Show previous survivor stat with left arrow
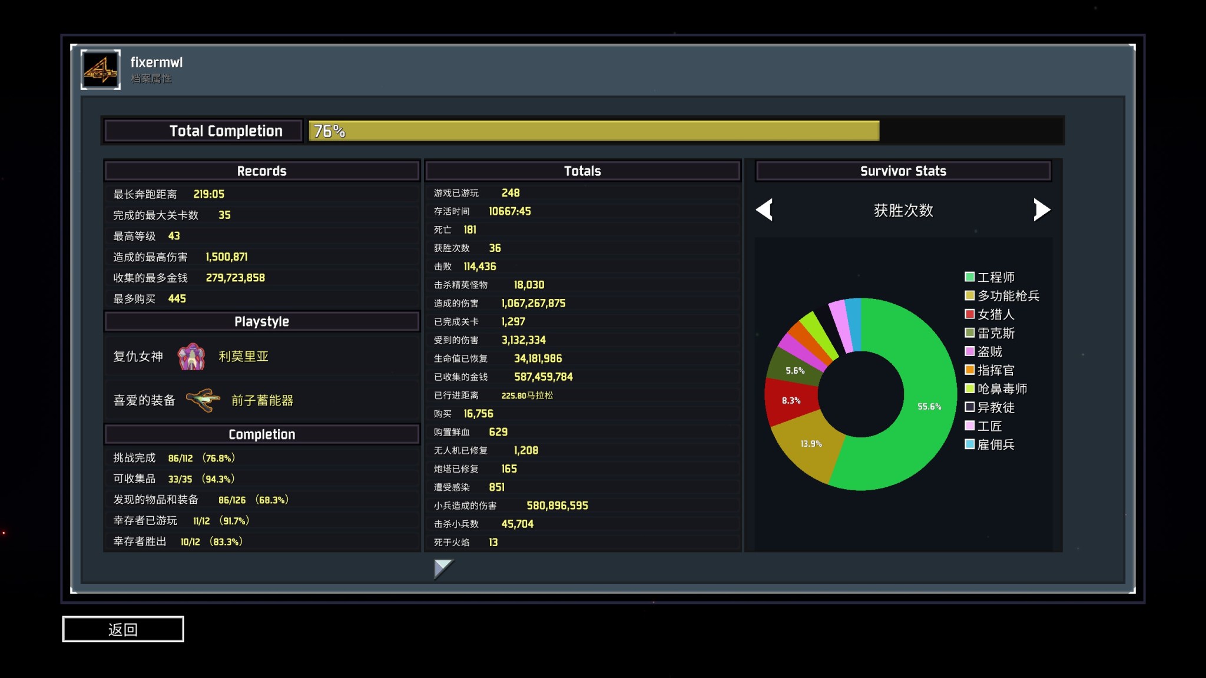1206x678 pixels. (x=764, y=210)
